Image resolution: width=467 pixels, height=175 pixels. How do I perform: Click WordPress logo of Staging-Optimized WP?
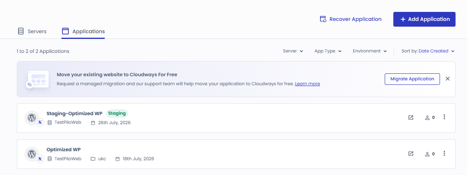point(32,118)
